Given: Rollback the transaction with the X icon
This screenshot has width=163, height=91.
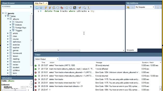Looking at the screenshot, I should coord(71,8).
